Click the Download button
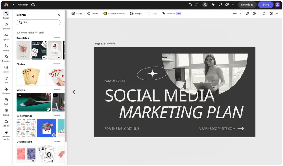The height and width of the screenshot is (166, 283). coord(247,5)
